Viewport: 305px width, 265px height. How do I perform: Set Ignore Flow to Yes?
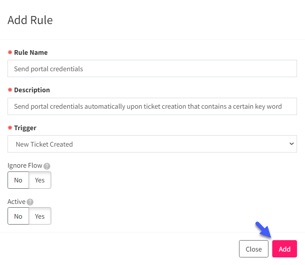pyautogui.click(x=40, y=180)
